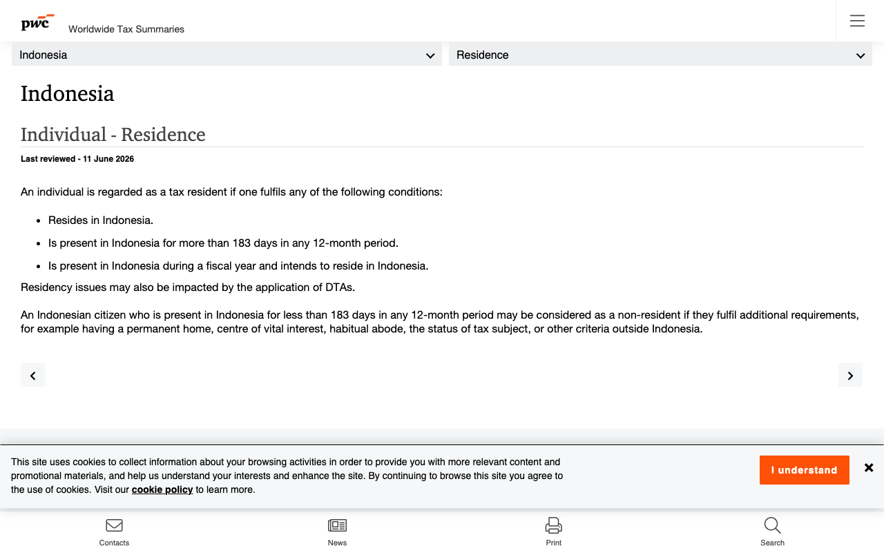Click the PwC logo
The image size is (884, 553).
point(37,23)
